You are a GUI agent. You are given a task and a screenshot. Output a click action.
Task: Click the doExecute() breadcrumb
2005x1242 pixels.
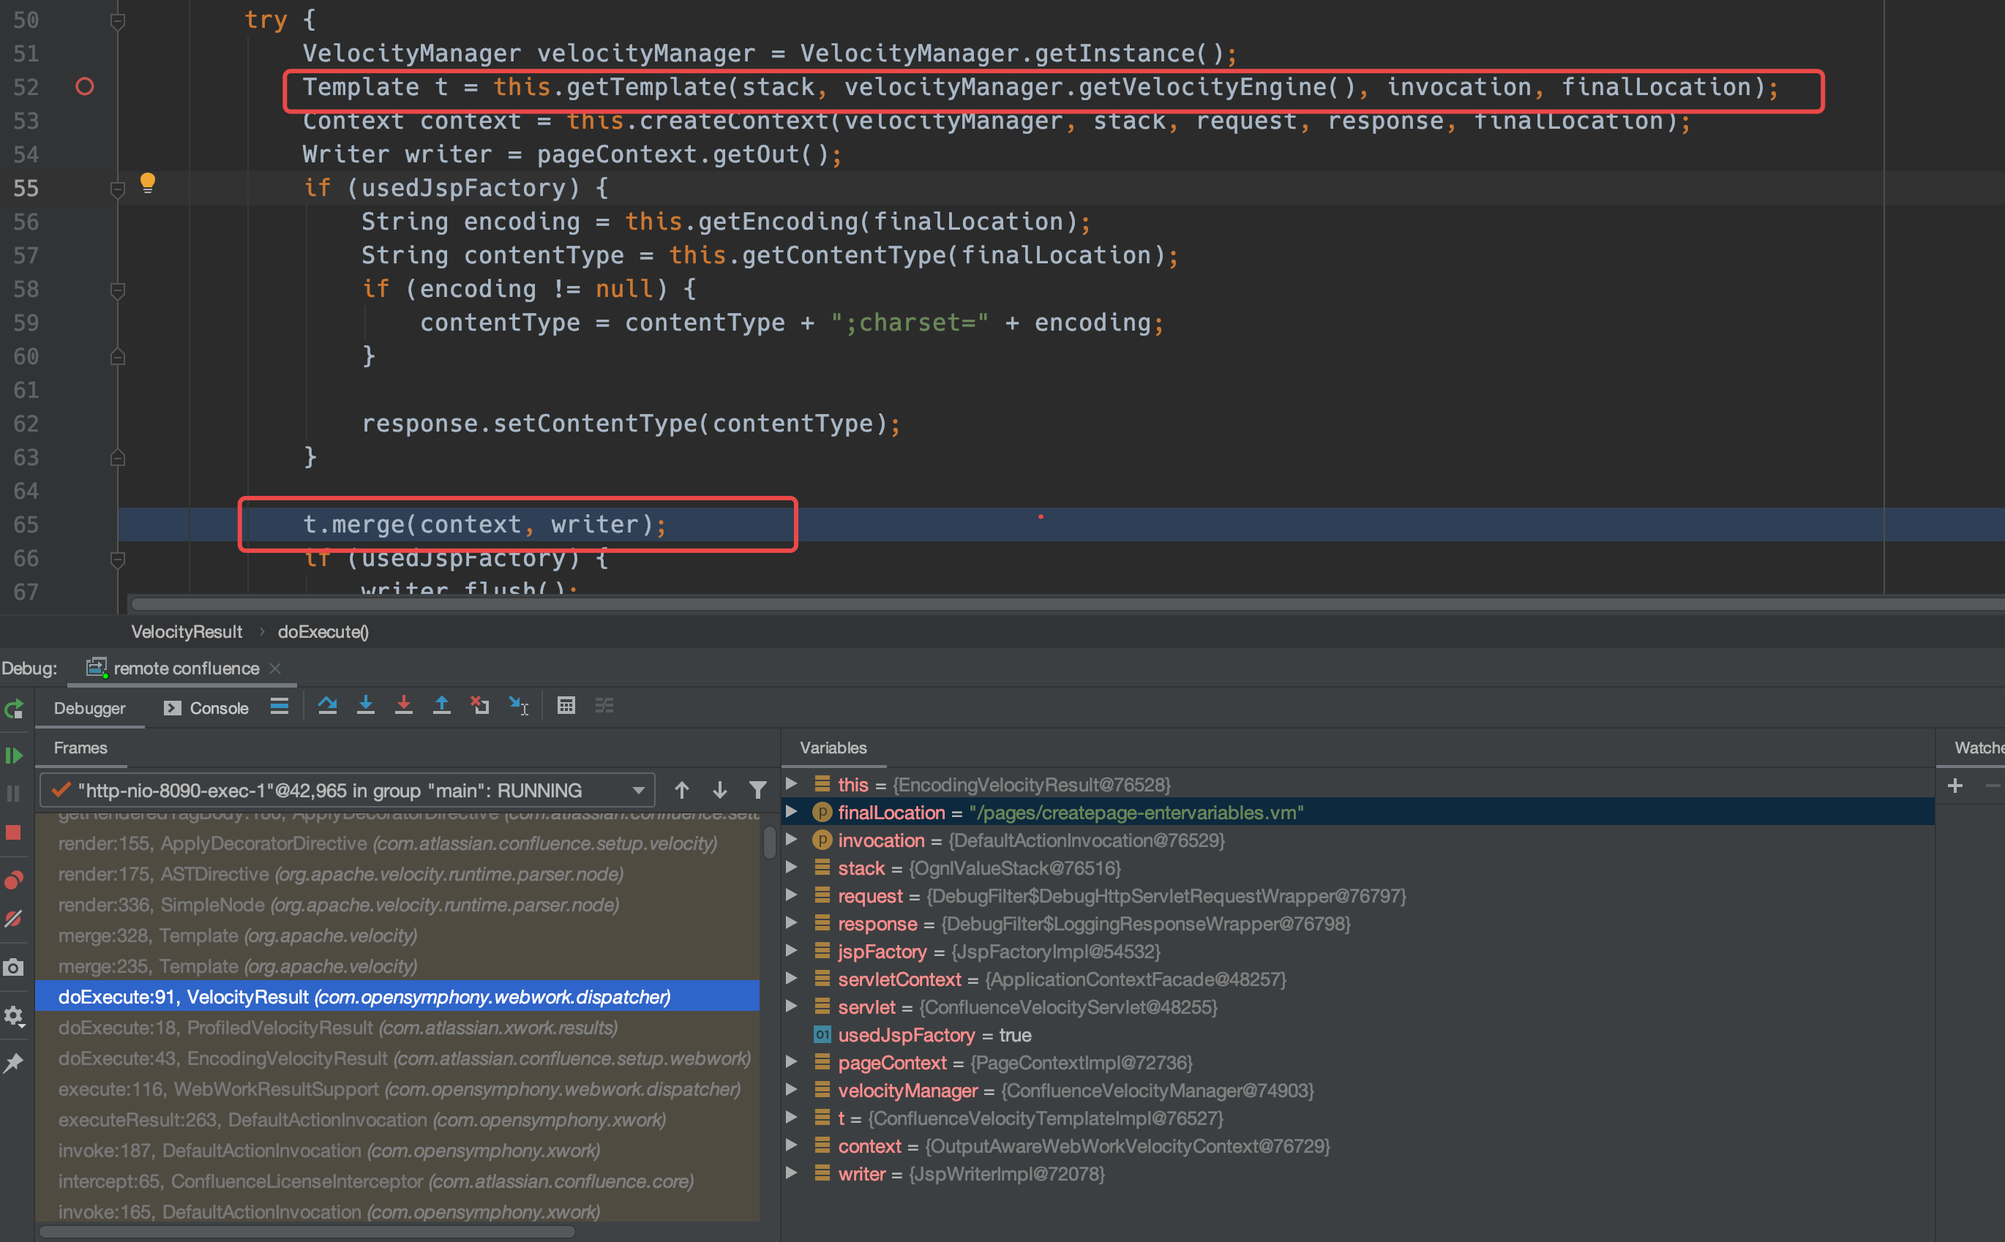click(323, 632)
